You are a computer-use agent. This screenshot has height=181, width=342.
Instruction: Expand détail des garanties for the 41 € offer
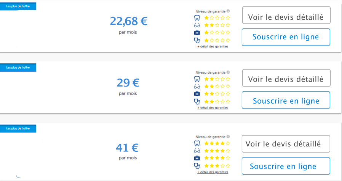click(213, 172)
